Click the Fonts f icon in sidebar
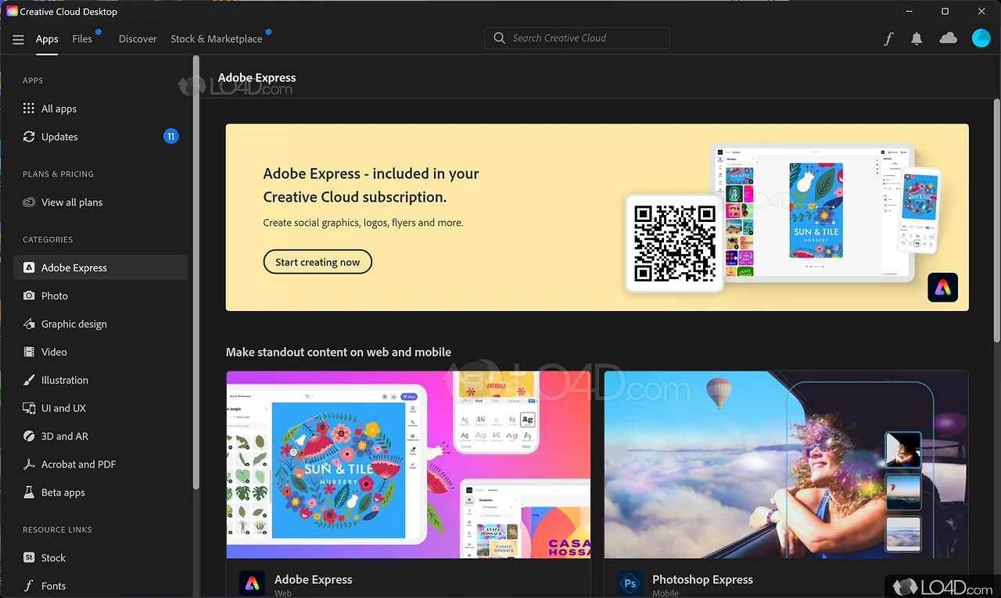1001x598 pixels. coord(29,585)
